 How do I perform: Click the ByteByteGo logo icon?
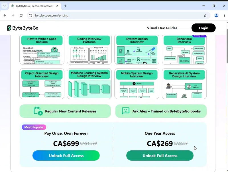point(9,28)
